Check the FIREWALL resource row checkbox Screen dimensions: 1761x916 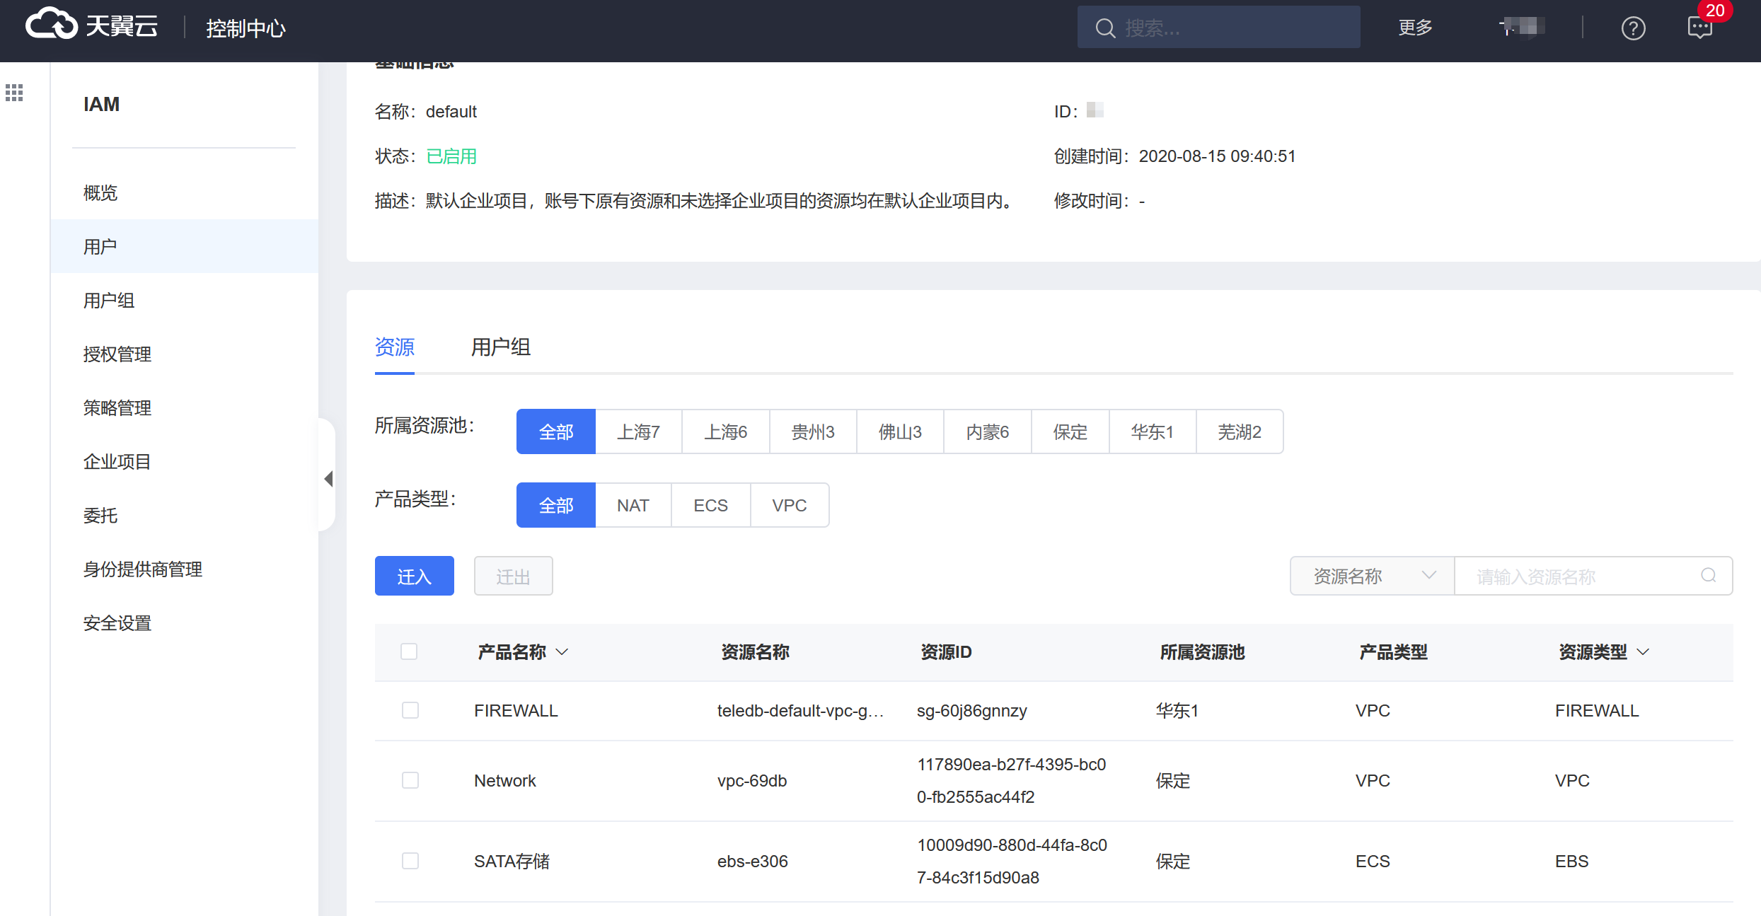[410, 710]
